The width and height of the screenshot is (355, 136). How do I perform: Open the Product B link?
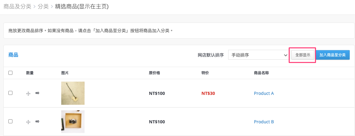264,122
